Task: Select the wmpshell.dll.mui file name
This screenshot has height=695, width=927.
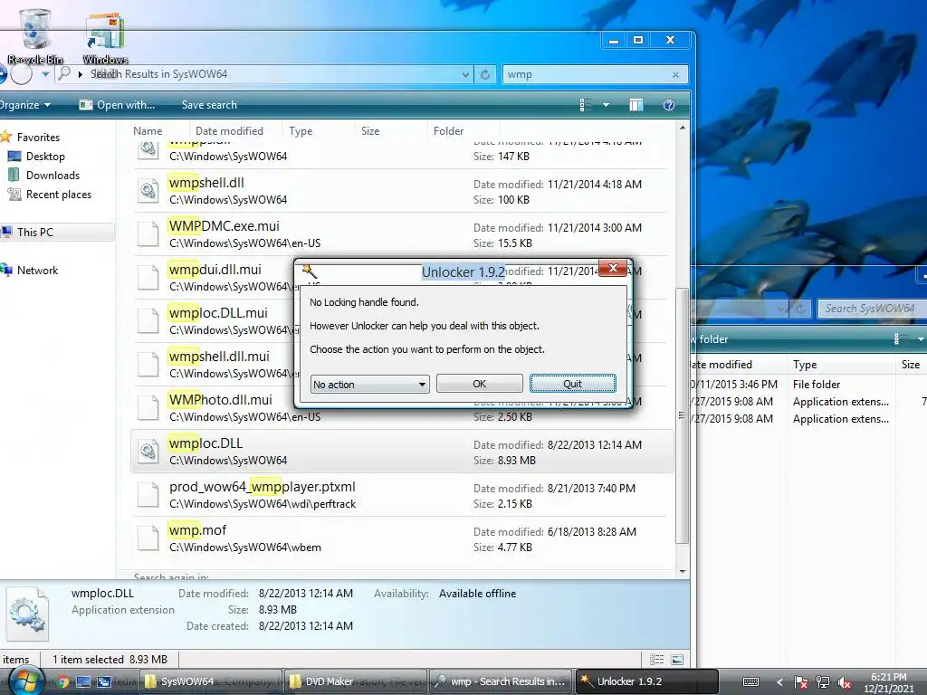Action: pyautogui.click(x=219, y=357)
